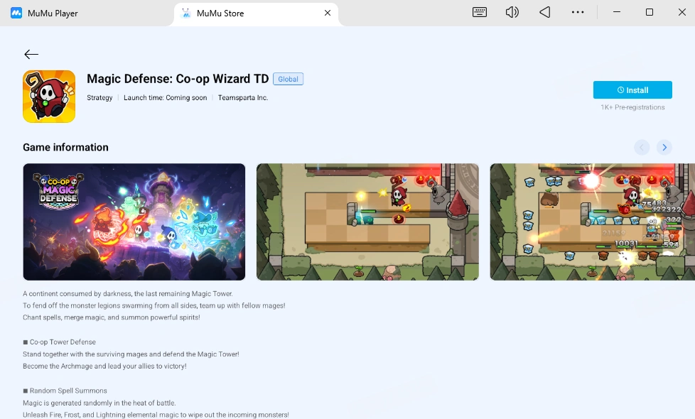Show next screenshots with right chevron
The width and height of the screenshot is (695, 419).
(x=664, y=148)
